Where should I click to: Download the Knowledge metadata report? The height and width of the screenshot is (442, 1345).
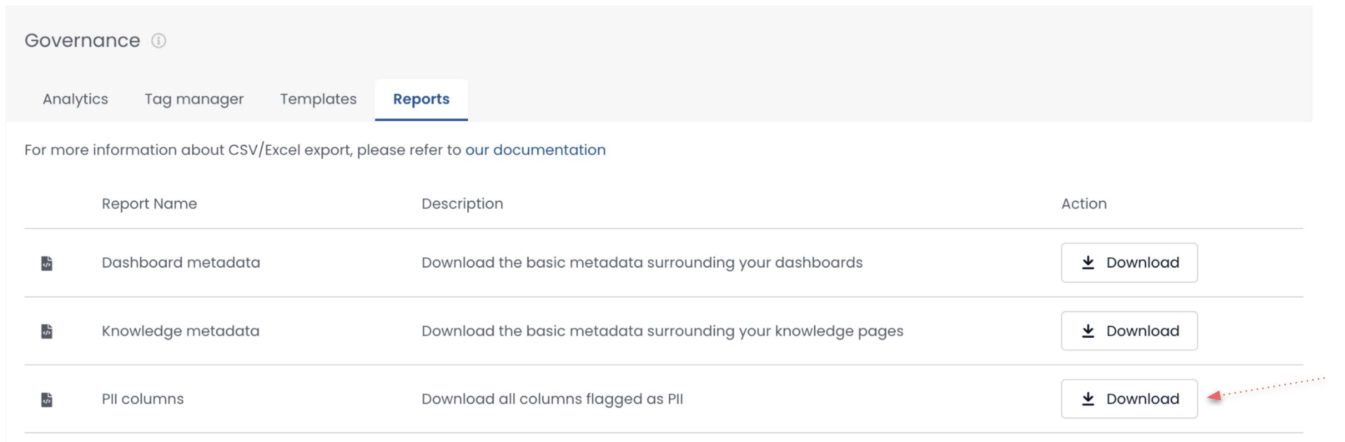(1129, 331)
